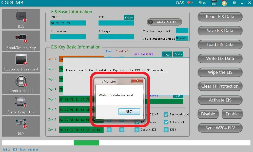
Task: Select the Key 8 data field
Action: click(81, 130)
